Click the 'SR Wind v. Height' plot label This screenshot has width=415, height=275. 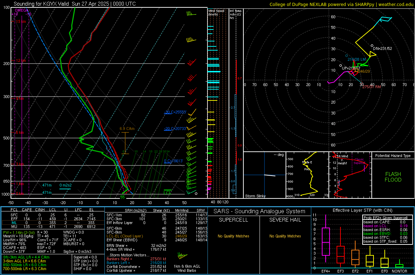pos(342,160)
